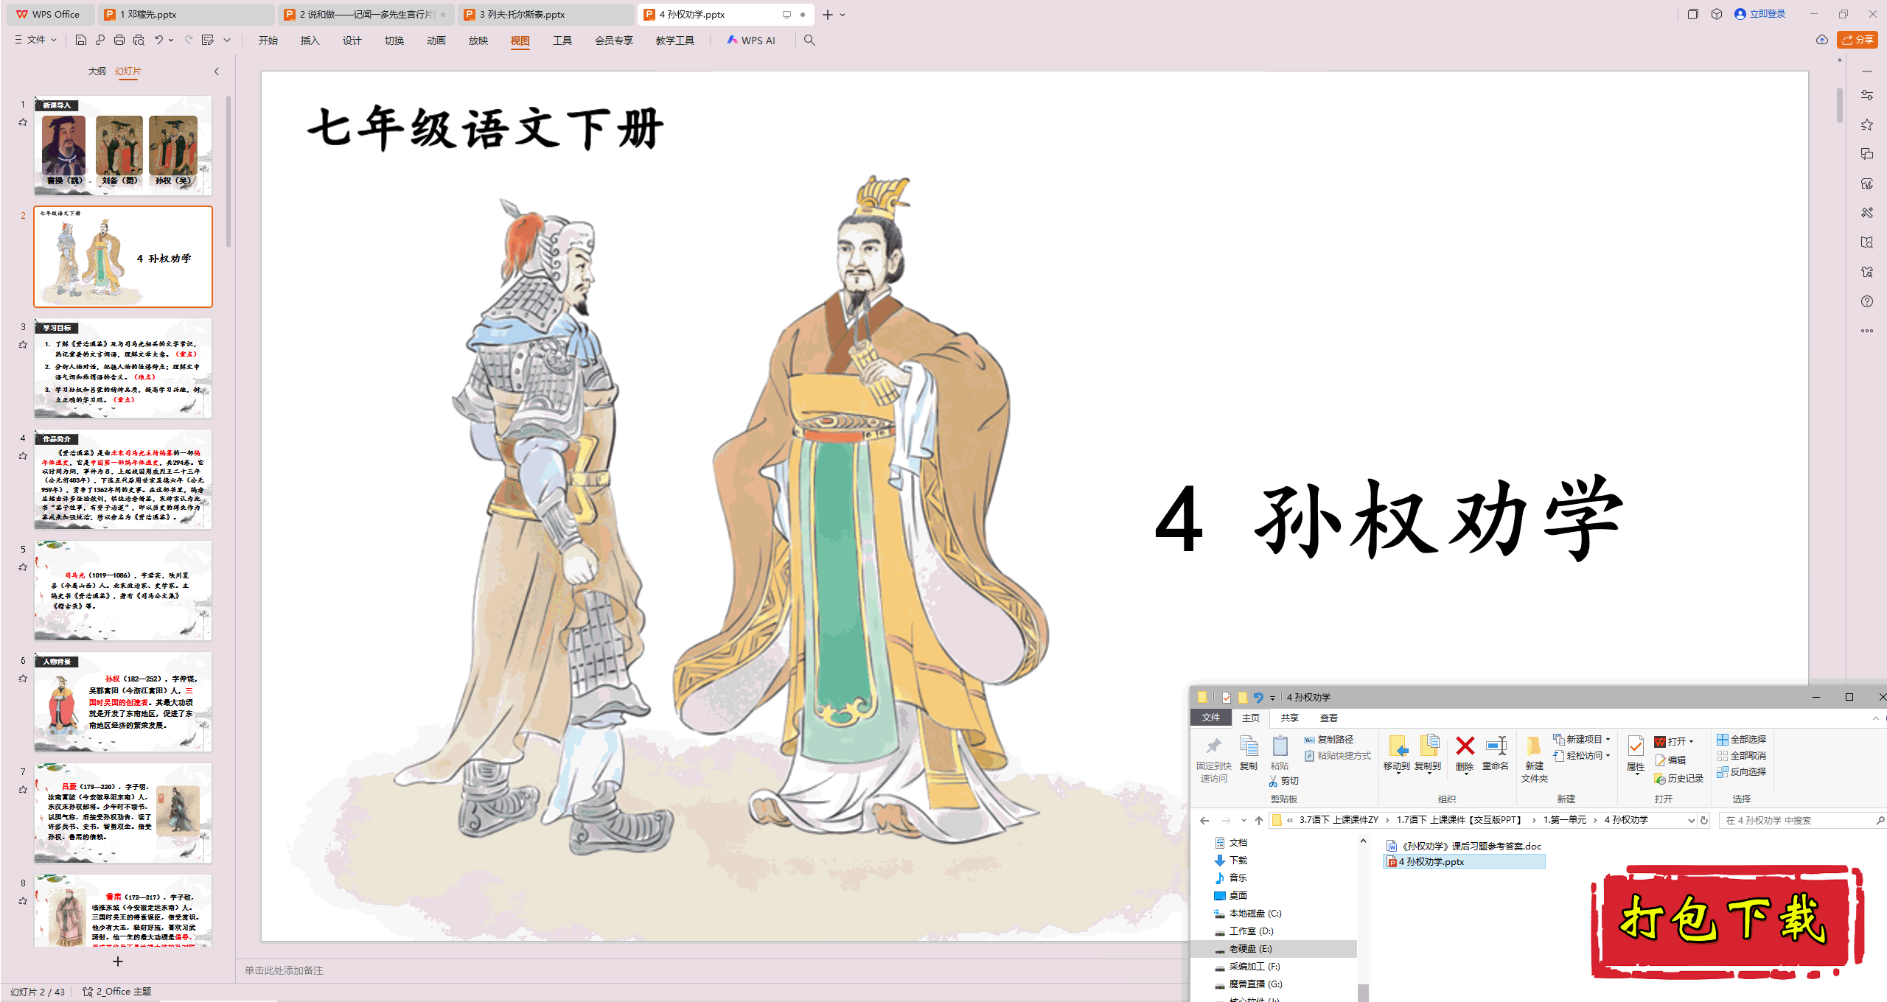Click the help question mark sidebar icon

[x=1866, y=301]
